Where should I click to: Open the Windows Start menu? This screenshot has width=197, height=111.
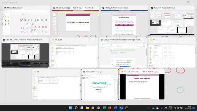coord(70,108)
